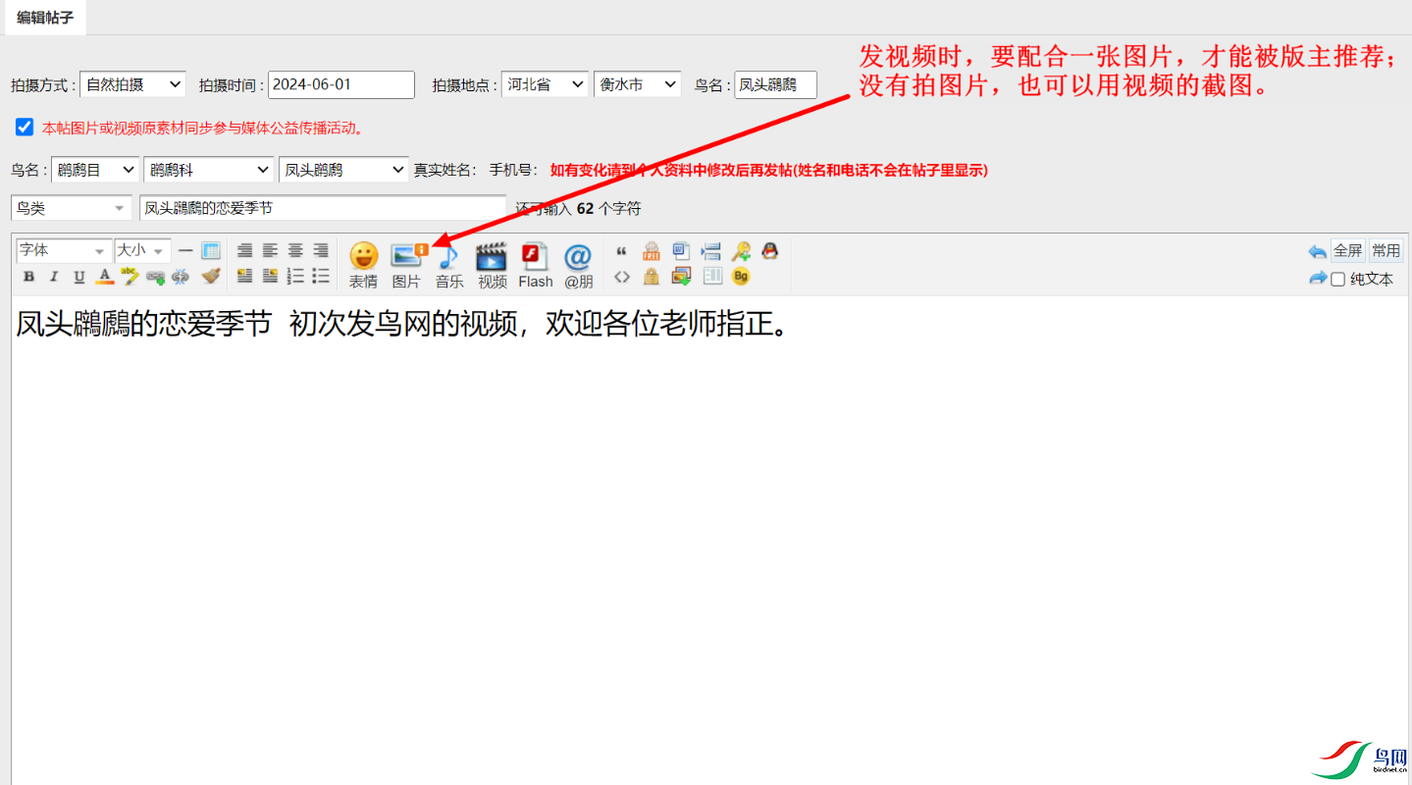Click the picture with green arrow download icon
This screenshot has width=1412, height=785.
(681, 277)
